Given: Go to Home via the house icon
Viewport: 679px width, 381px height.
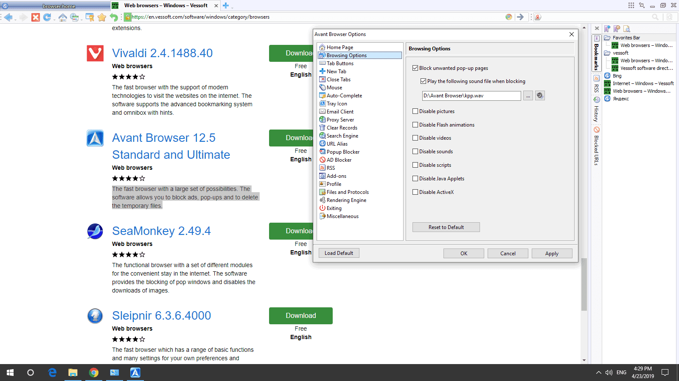Looking at the screenshot, I should 63,17.
